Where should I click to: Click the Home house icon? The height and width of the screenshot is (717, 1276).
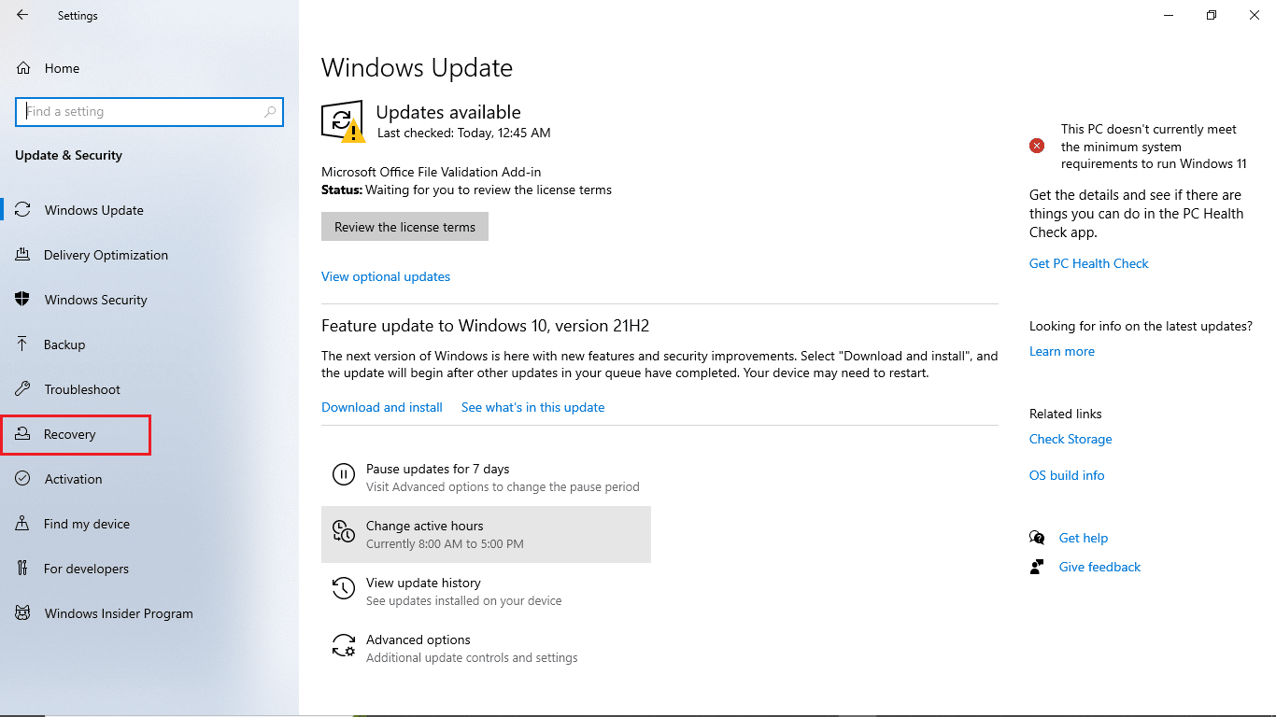tap(23, 68)
